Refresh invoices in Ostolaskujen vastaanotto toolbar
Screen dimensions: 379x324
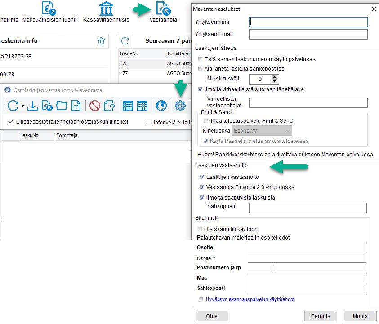click(x=13, y=106)
